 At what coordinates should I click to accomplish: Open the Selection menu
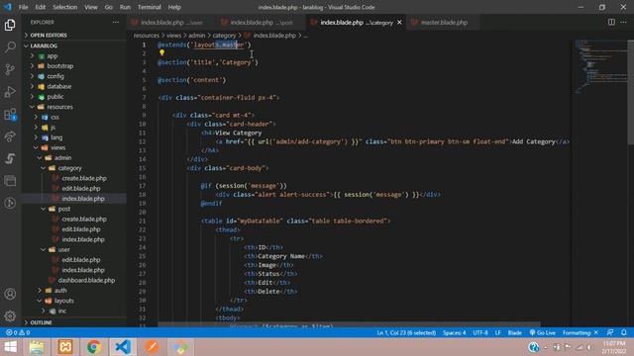pos(64,7)
